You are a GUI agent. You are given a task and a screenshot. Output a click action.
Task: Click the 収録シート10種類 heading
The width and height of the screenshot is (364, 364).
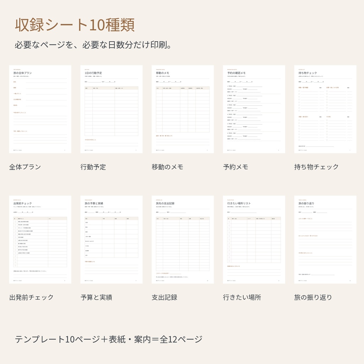point(75,25)
